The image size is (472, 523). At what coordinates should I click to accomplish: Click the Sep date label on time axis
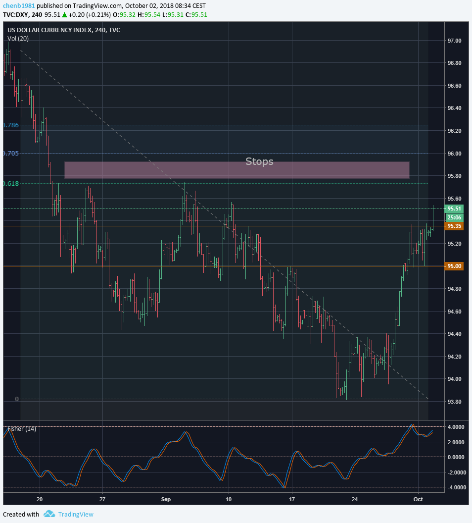166,499
